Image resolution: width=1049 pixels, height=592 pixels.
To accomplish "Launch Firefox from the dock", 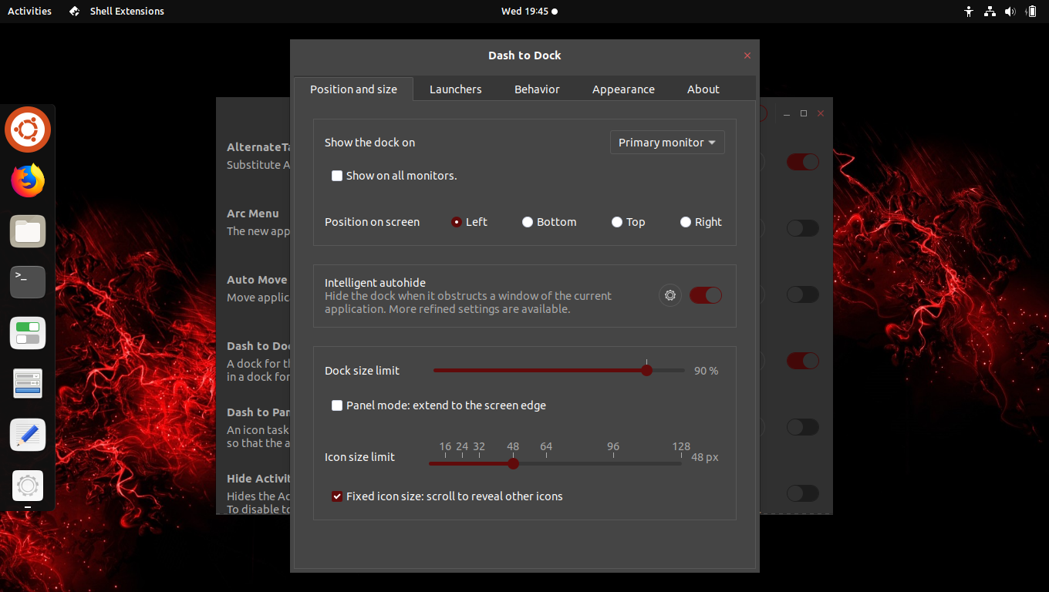I will click(28, 180).
